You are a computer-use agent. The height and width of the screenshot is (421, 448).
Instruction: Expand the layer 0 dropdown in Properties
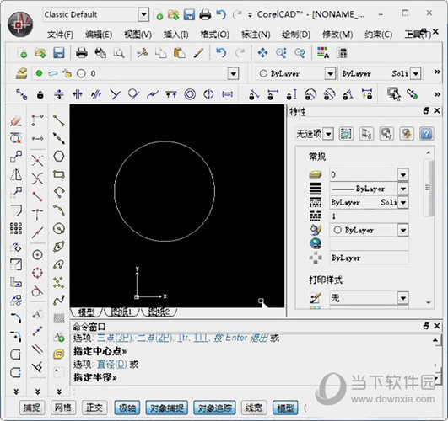(402, 174)
